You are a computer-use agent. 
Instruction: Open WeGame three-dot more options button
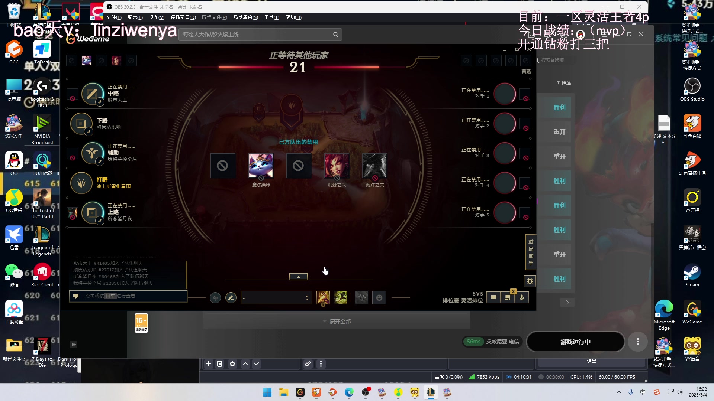click(x=637, y=342)
